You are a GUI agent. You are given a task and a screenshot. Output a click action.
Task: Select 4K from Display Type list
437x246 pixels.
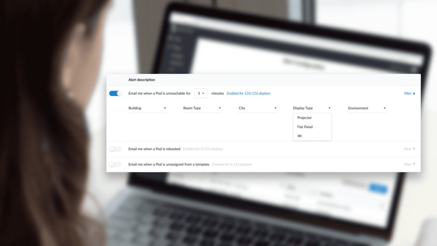(312, 136)
